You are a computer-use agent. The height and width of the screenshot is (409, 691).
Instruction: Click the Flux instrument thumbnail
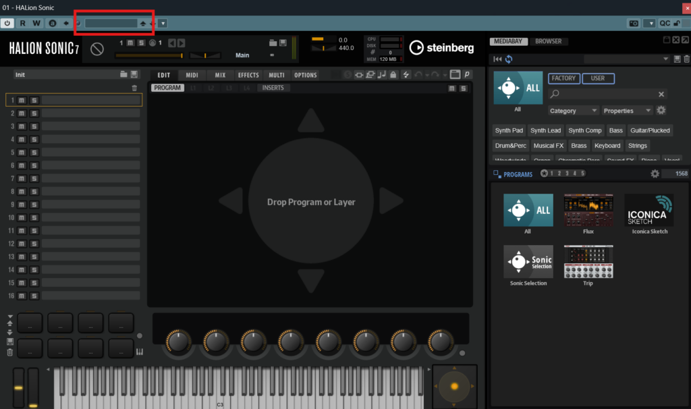coord(588,210)
